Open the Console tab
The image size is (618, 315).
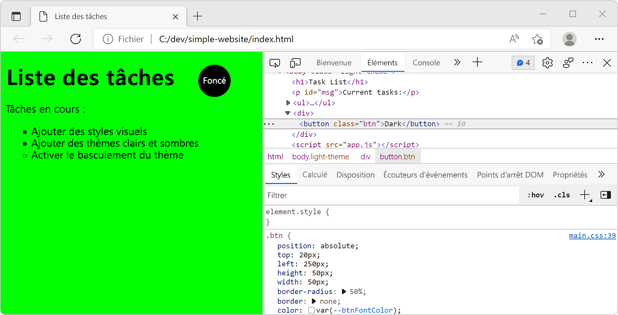point(426,63)
